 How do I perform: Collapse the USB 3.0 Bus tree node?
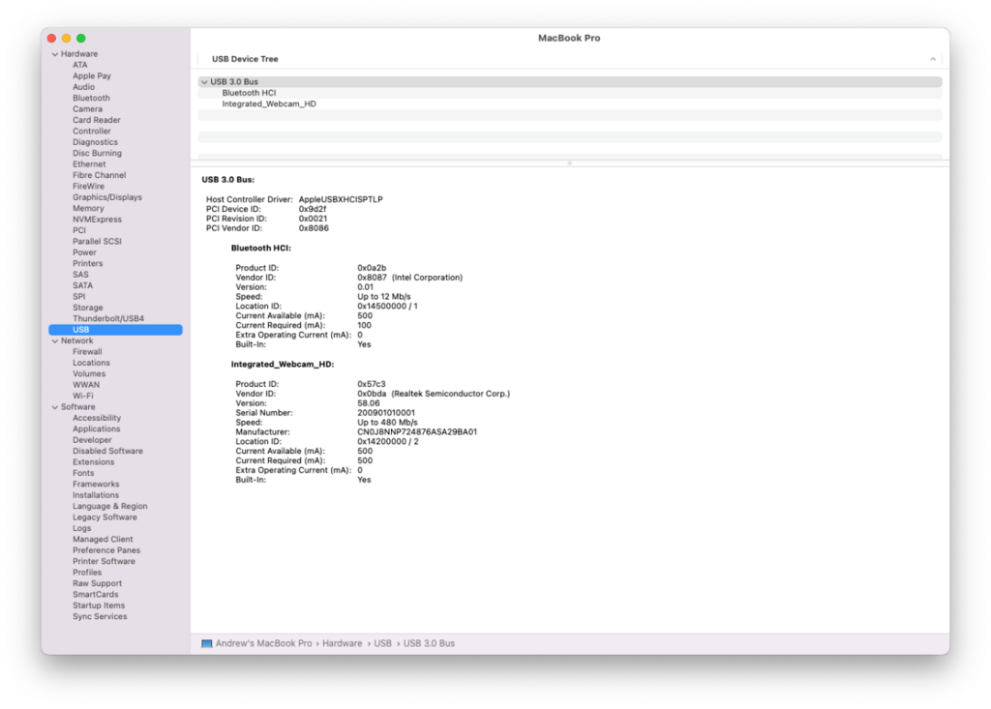204,82
